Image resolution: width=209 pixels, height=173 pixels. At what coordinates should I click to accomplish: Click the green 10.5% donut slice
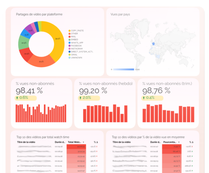click(x=23, y=42)
